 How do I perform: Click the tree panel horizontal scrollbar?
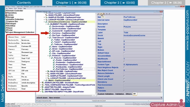pyautogui.click(x=65, y=95)
